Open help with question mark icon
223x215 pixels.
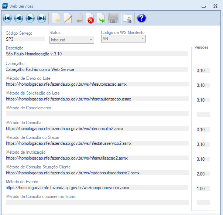[141, 18]
